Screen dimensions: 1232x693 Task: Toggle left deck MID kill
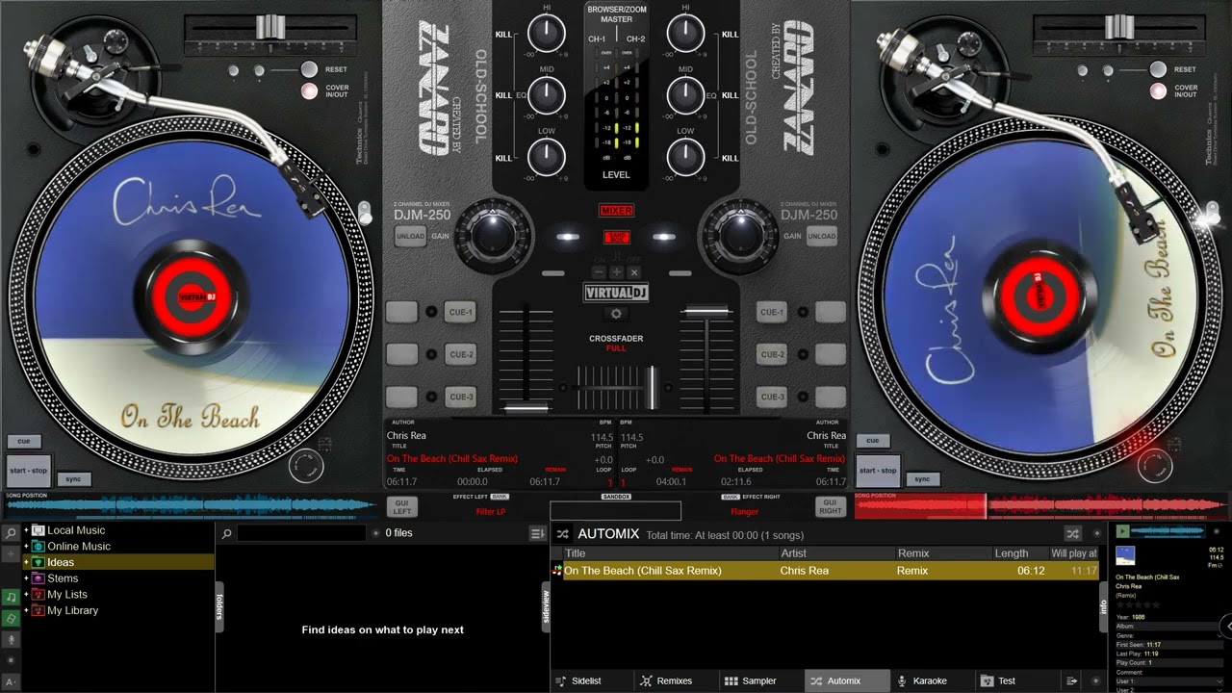click(504, 96)
